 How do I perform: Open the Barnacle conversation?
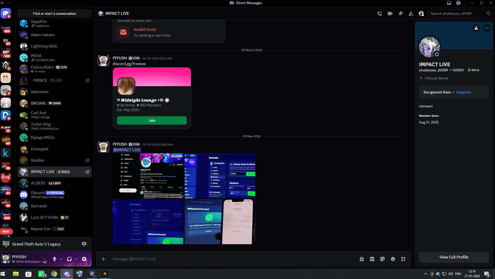(55, 206)
